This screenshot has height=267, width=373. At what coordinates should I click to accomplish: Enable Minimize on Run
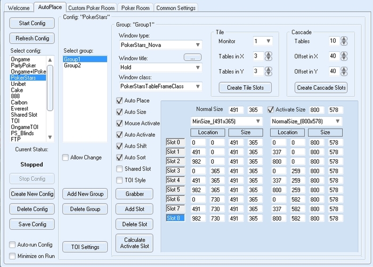click(12, 256)
